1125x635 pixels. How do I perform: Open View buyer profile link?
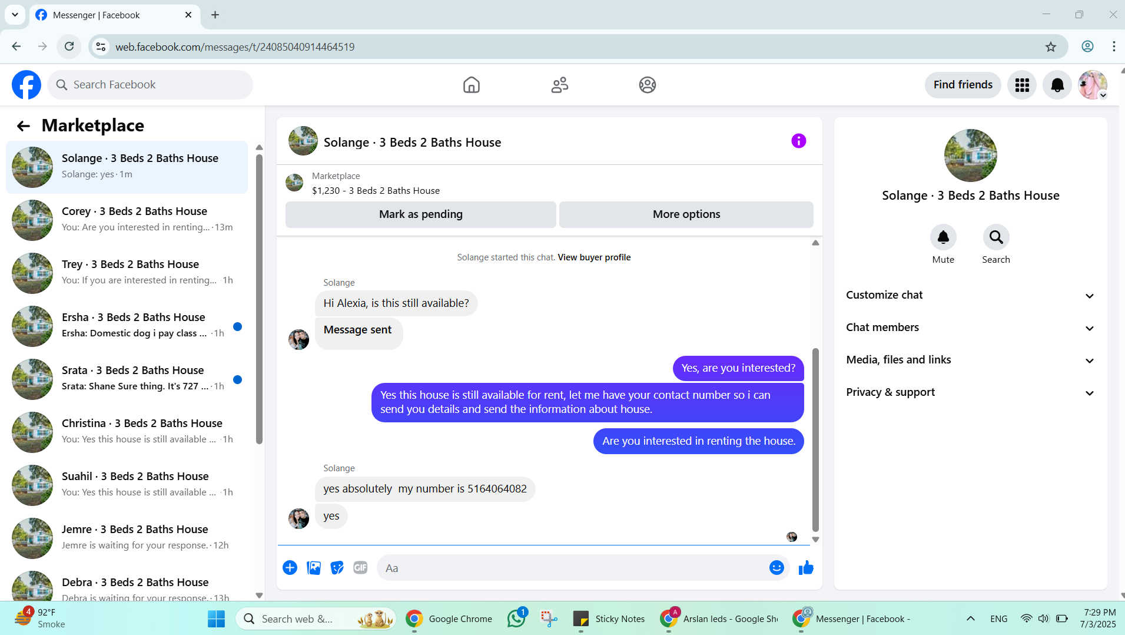594,257
